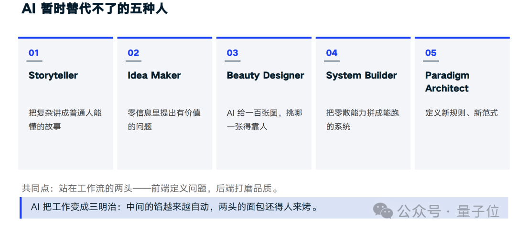Click the heading "AI 暂时替代不了的五种人"
Image resolution: width=516 pixels, height=232 pixels.
[x=95, y=9]
